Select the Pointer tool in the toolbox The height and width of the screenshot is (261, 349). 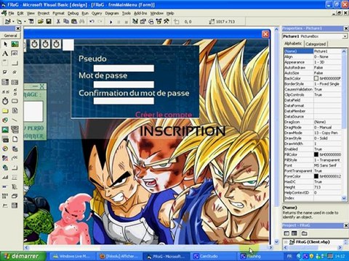click(5, 44)
